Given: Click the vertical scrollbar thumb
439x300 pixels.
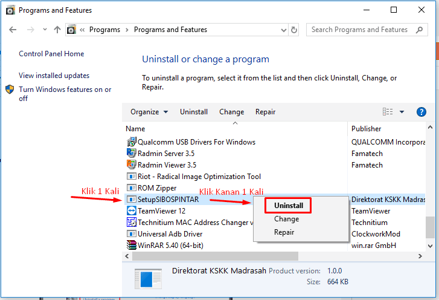Looking at the screenshot, I should [430, 227].
